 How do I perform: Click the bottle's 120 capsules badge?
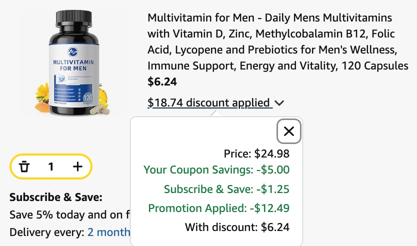click(87, 98)
